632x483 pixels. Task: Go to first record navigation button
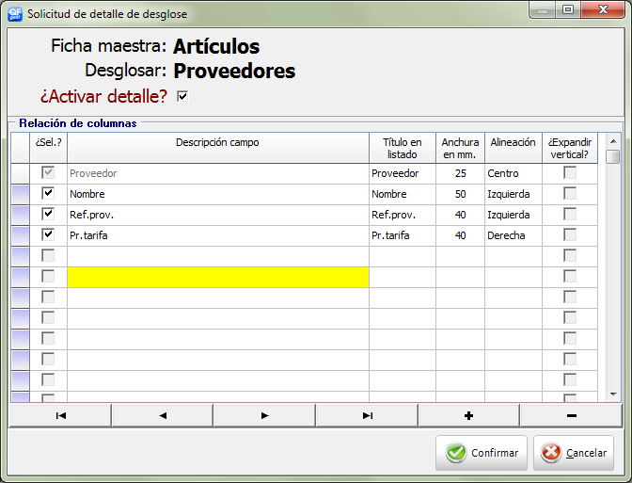[x=60, y=415]
